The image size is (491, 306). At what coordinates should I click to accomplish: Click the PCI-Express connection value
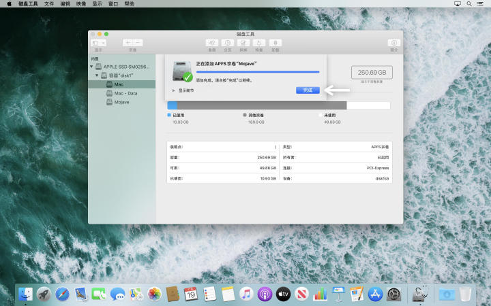tap(378, 168)
